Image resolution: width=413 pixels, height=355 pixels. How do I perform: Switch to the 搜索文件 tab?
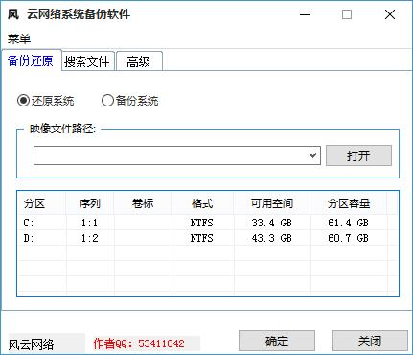87,61
